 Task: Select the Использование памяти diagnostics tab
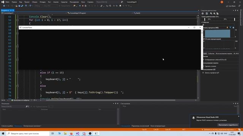click(224, 54)
